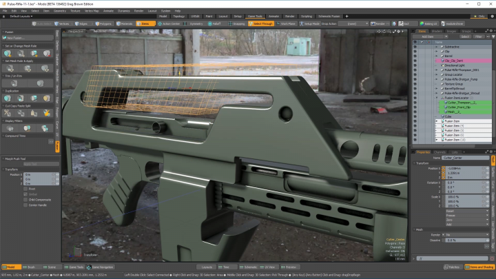496x279 pixels.
Task: Switch to the Topology layout tab
Action: [178, 16]
